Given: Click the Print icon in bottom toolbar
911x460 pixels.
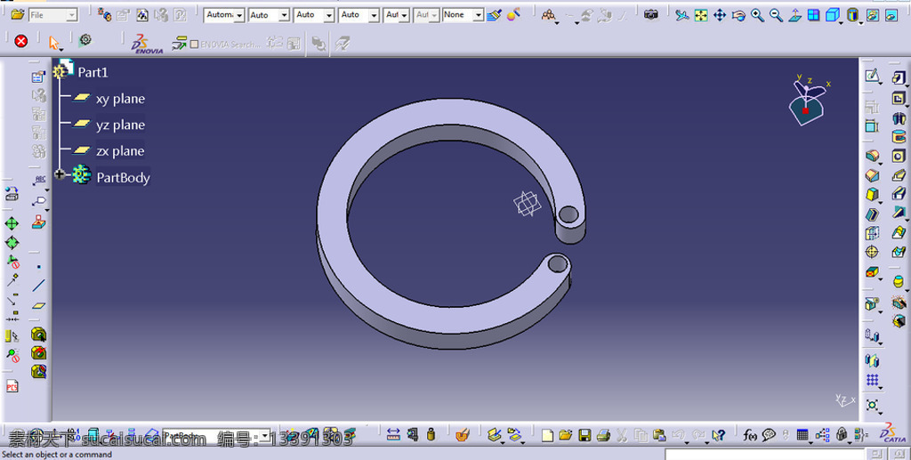Looking at the screenshot, I should 604,435.
